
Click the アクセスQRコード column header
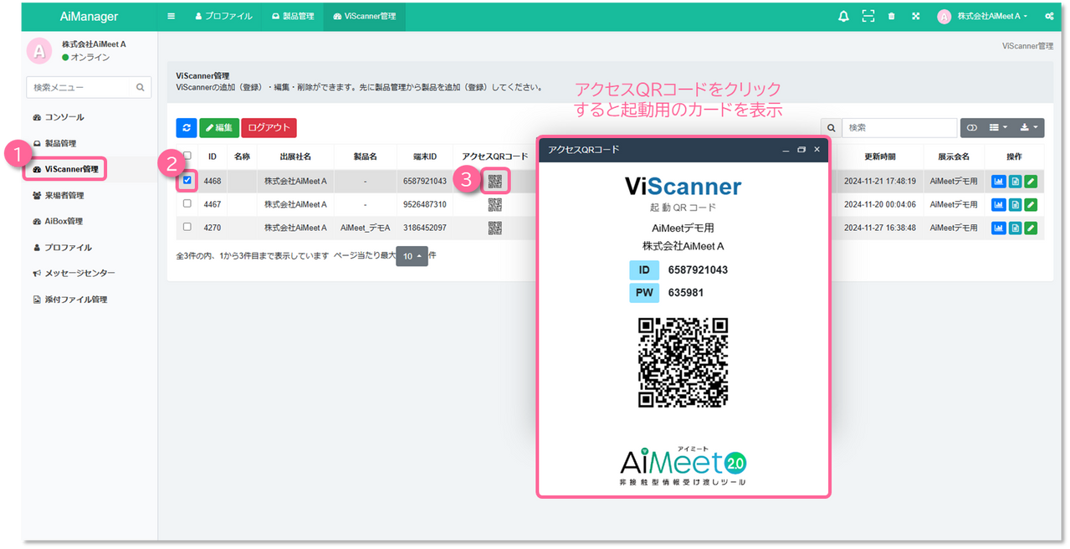coord(495,156)
